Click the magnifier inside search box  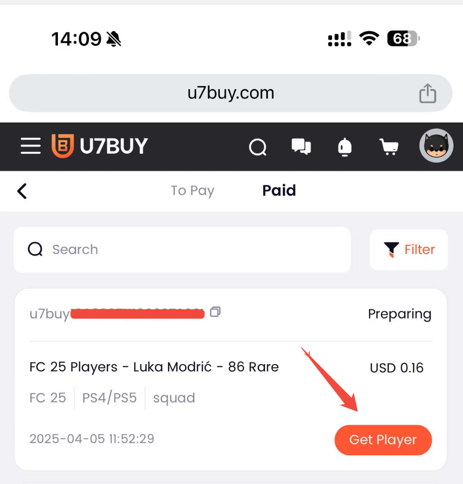(35, 249)
